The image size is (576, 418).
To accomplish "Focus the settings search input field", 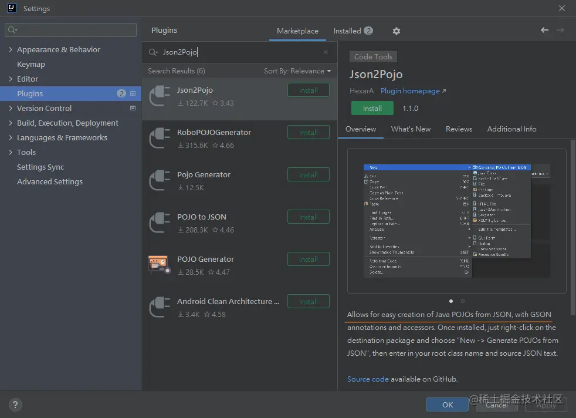I will [70, 30].
